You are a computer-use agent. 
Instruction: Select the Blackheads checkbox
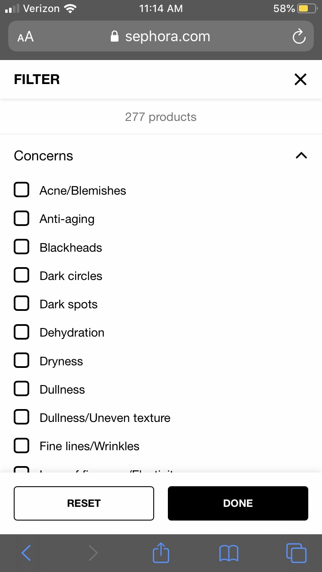click(21, 247)
